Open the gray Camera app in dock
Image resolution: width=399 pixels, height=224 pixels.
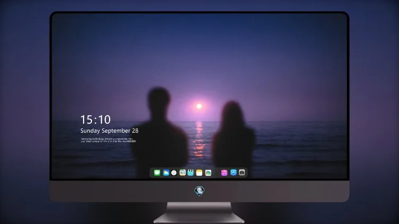click(x=242, y=173)
